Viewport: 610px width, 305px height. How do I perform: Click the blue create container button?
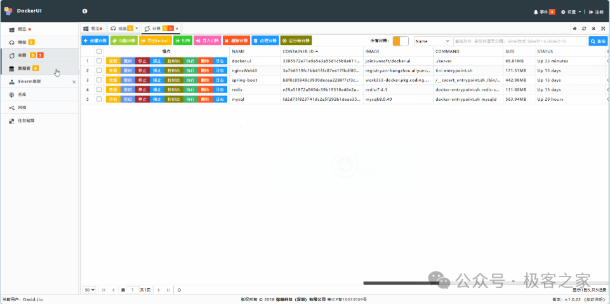95,41
